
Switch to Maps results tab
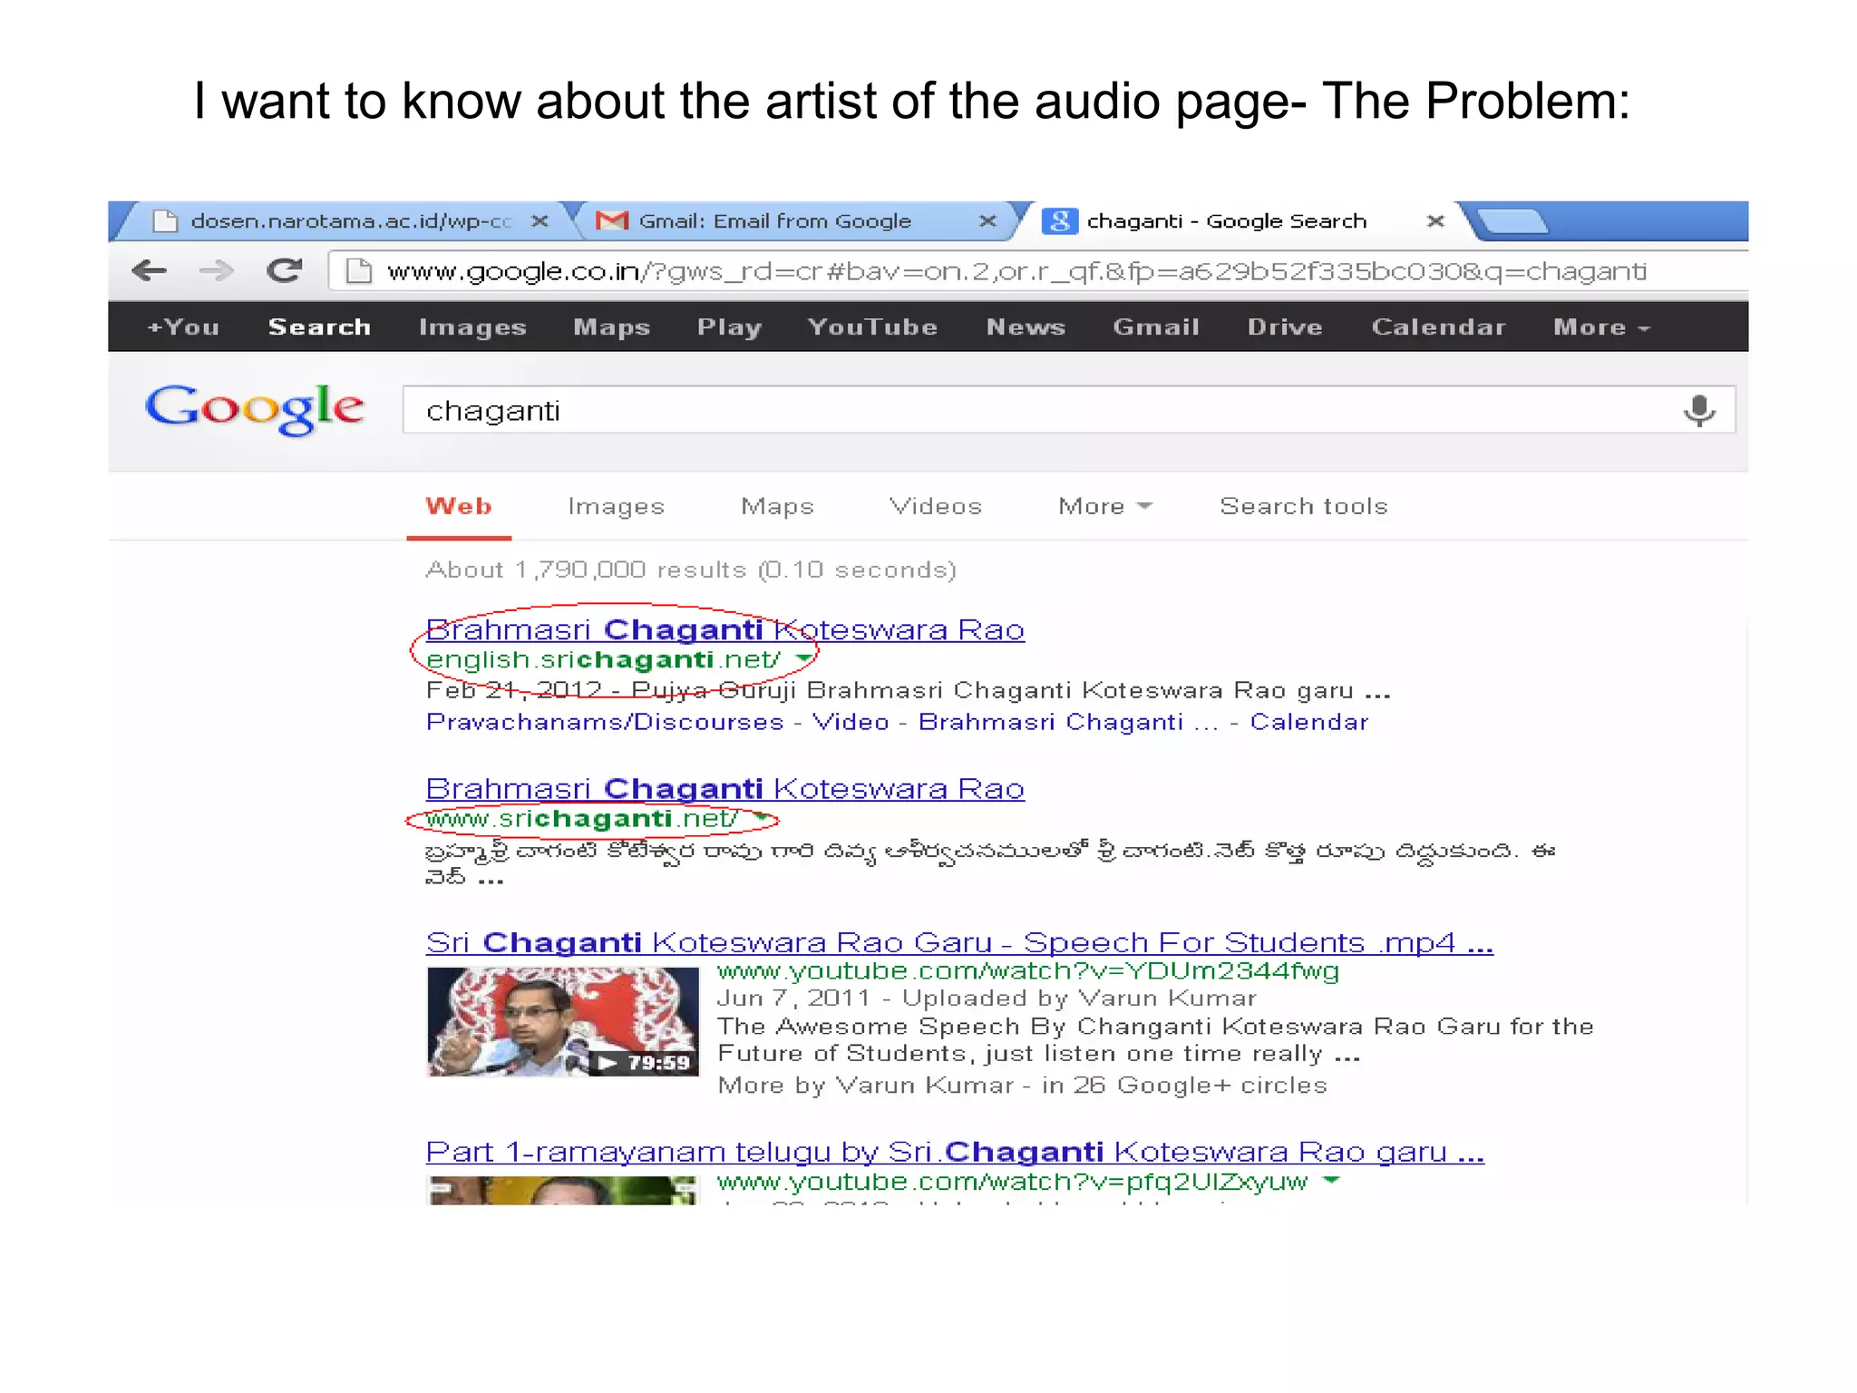click(777, 506)
